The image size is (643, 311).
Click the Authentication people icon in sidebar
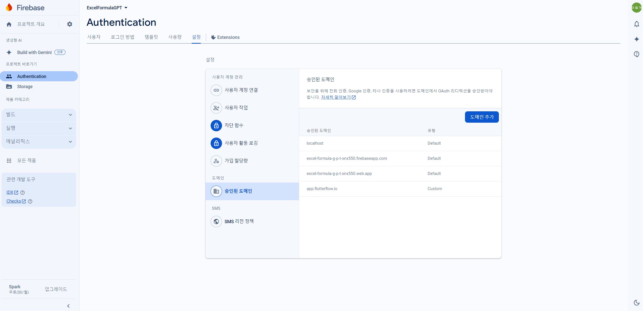click(9, 76)
